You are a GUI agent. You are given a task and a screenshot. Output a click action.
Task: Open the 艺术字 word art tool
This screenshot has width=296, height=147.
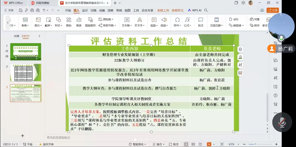[139, 22]
